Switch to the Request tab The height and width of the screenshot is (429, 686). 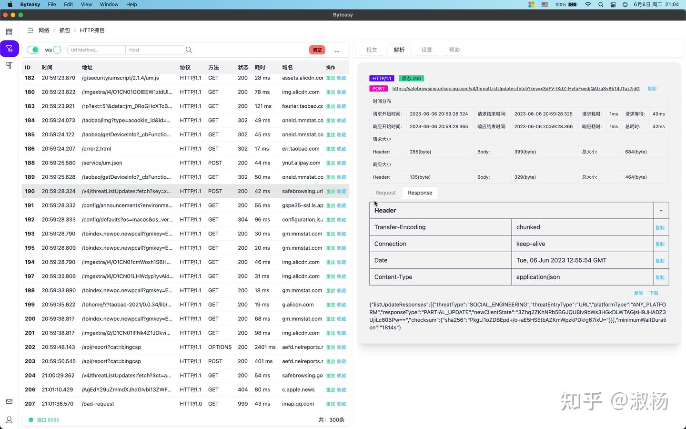(385, 193)
